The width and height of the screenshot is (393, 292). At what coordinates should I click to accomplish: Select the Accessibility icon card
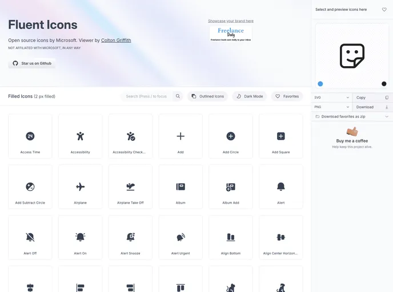point(80,136)
